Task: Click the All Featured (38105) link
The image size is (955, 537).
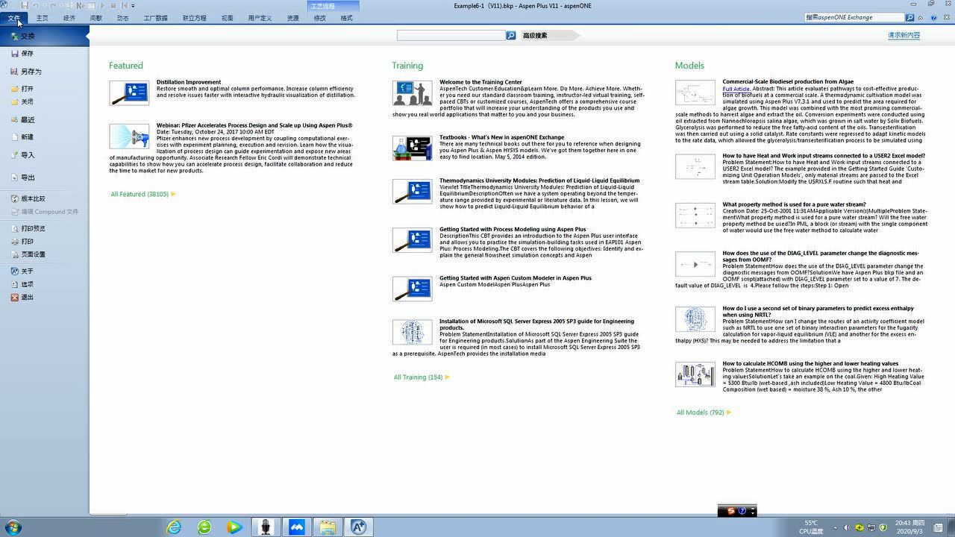Action: pyautogui.click(x=140, y=194)
